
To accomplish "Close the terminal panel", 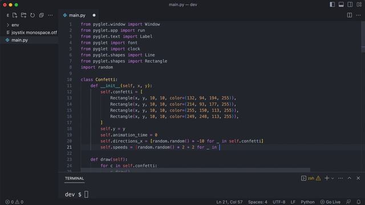I will 358,178.
